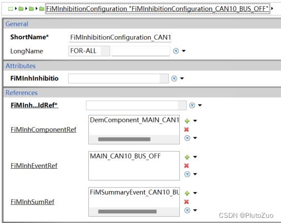Open the FOR-ALL LongName language dropdown
This screenshot has height=223, width=281.
[x=89, y=51]
